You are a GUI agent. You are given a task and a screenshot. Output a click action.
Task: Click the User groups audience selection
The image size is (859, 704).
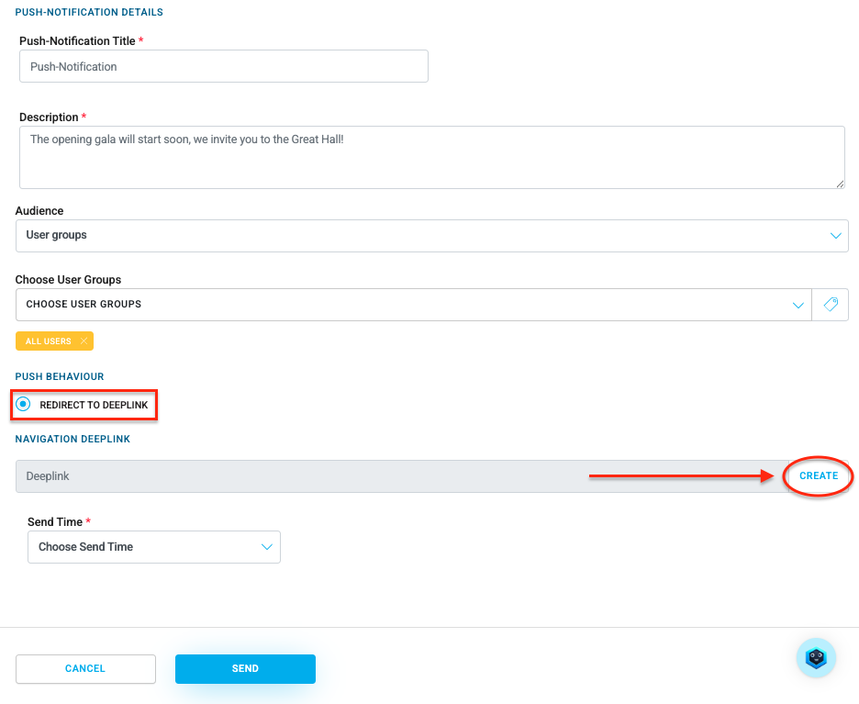tap(431, 236)
